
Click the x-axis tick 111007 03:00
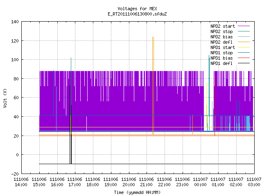254,182
